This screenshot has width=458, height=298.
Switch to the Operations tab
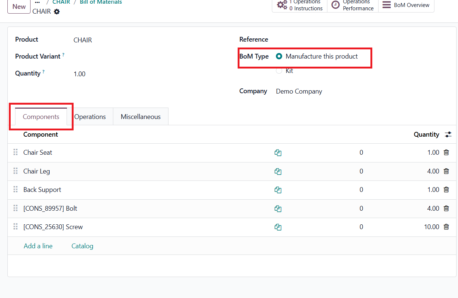point(90,117)
